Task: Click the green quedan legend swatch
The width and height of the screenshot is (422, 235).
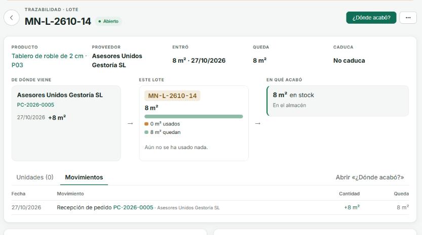Action: point(146,132)
